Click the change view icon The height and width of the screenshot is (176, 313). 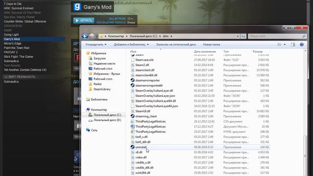(x=279, y=44)
